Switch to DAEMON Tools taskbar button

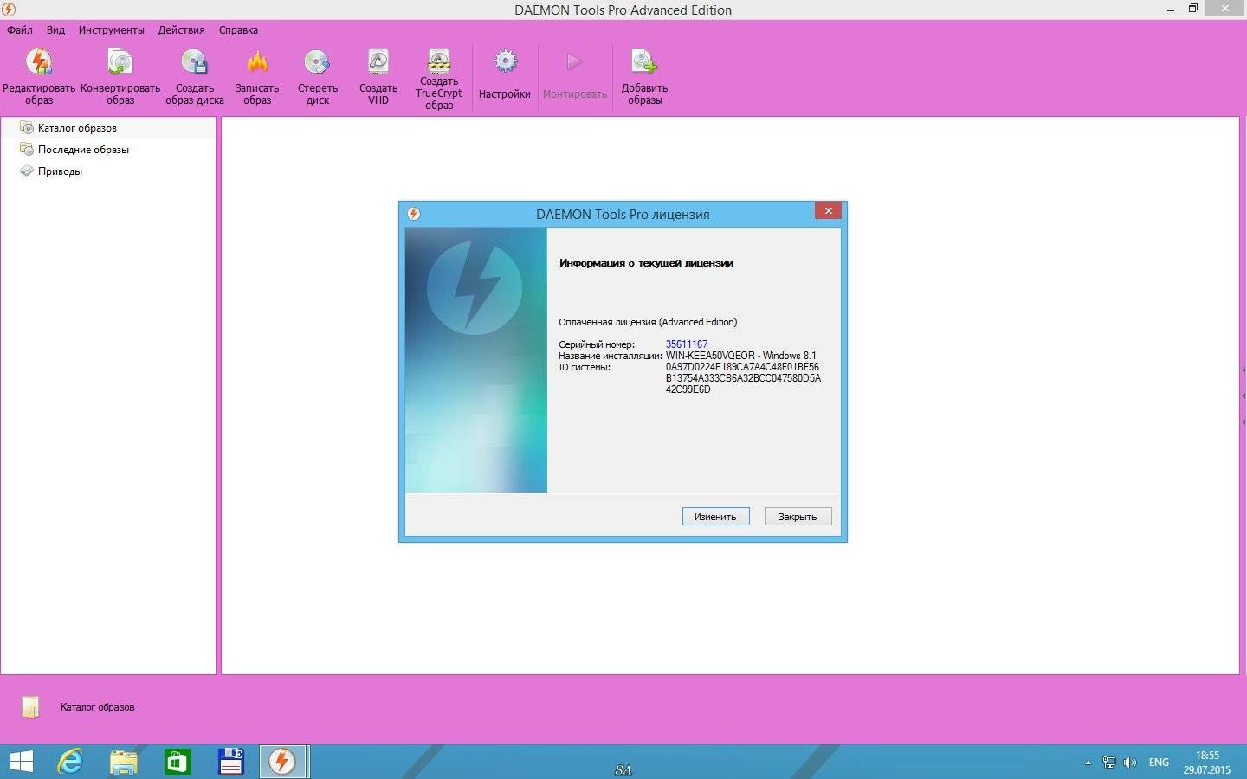(x=283, y=762)
